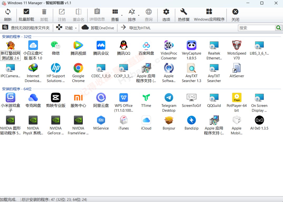Click the 查看 view grid icon

[115, 12]
